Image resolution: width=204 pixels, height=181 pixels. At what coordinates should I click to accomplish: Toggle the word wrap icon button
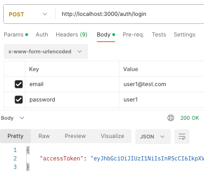pos(182,137)
